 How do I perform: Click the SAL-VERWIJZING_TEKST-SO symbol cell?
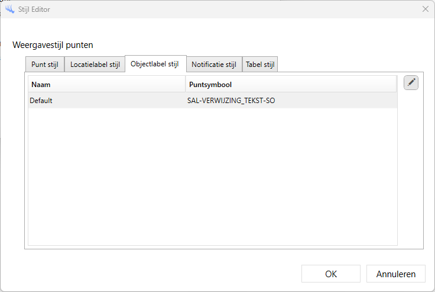(290, 101)
